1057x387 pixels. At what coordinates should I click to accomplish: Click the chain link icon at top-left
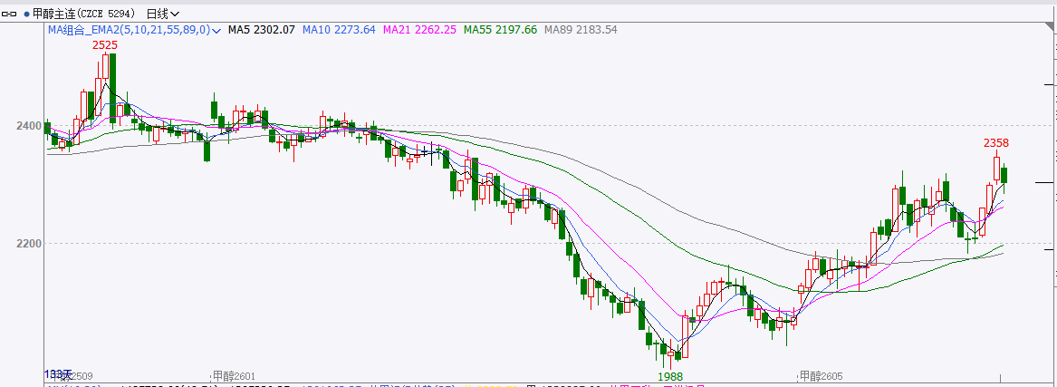click(x=14, y=14)
